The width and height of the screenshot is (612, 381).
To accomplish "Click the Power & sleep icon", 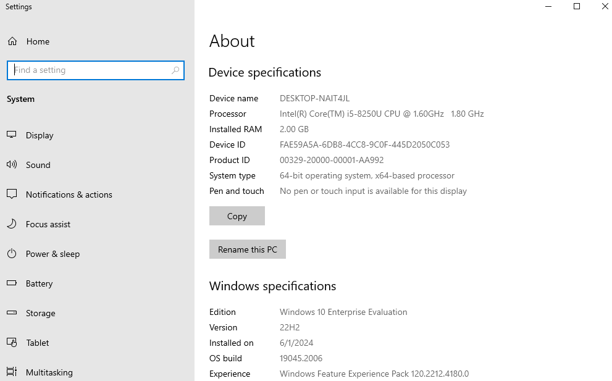I will (x=12, y=253).
